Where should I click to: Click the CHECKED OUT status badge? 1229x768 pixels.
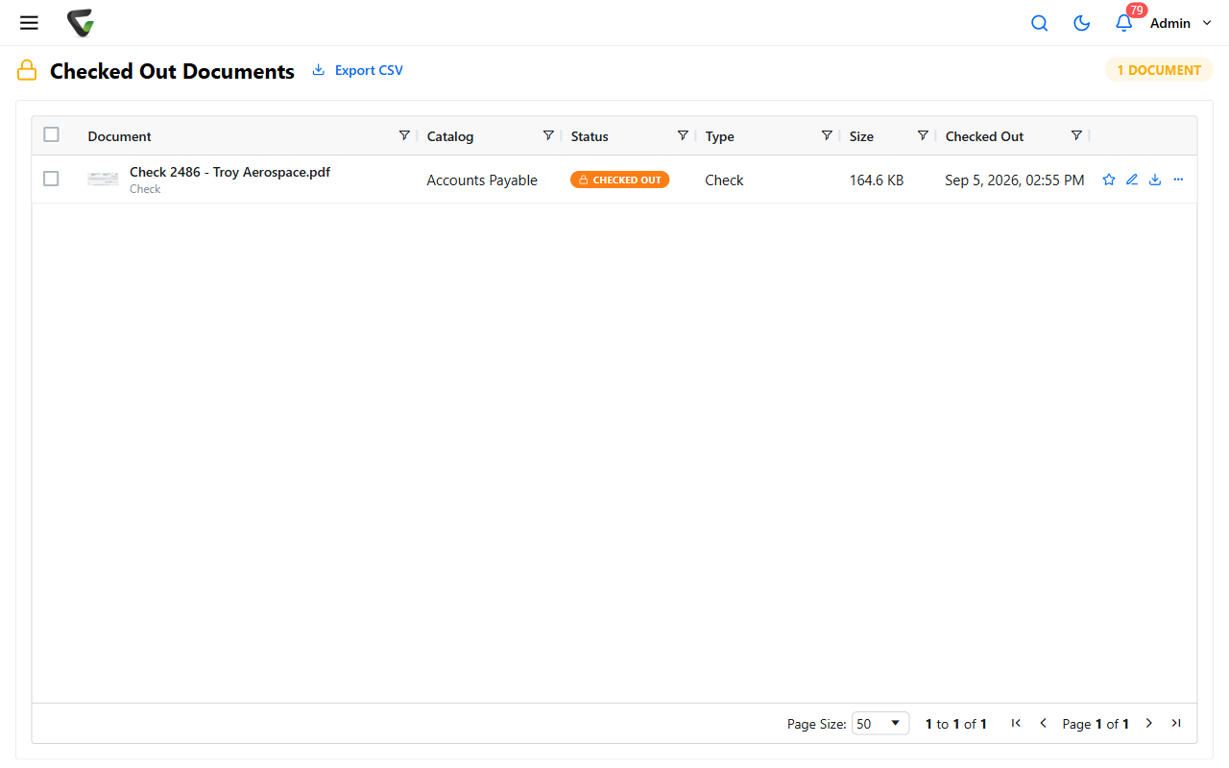point(619,180)
